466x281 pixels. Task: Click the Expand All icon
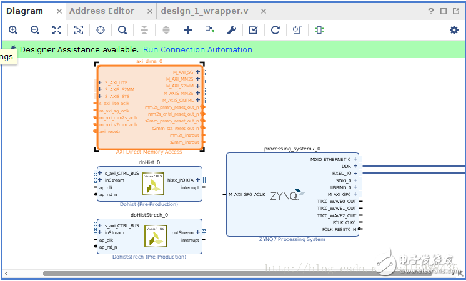tap(166, 30)
